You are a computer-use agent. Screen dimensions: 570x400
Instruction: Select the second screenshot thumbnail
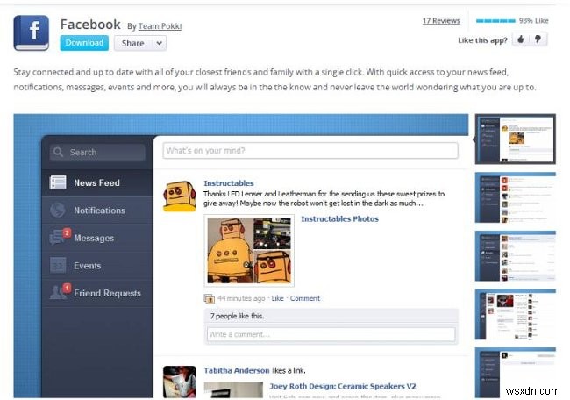click(515, 197)
